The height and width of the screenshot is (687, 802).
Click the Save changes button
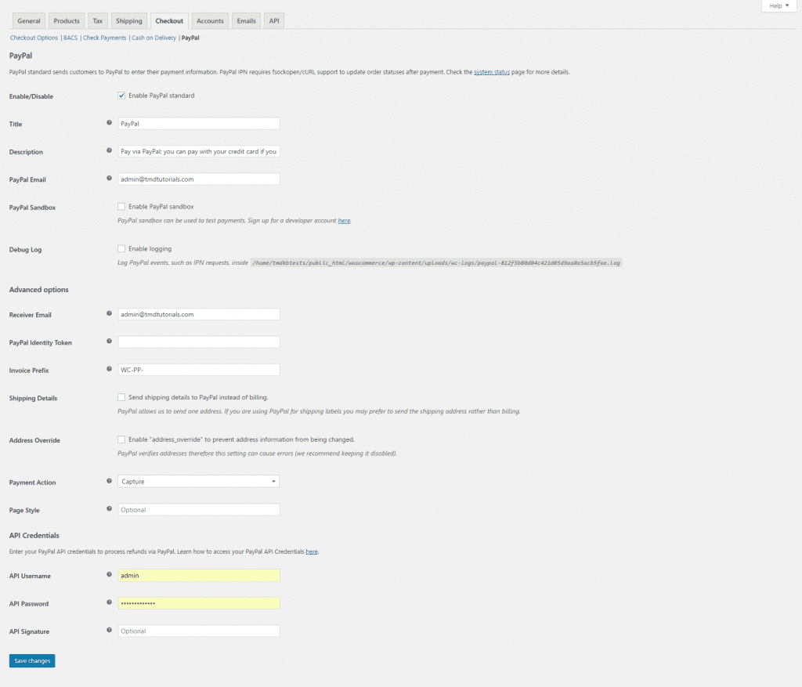point(32,661)
